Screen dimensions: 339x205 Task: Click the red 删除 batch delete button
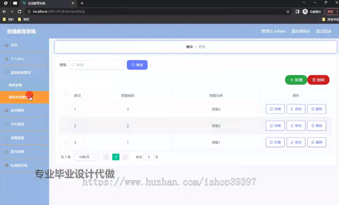point(318,80)
